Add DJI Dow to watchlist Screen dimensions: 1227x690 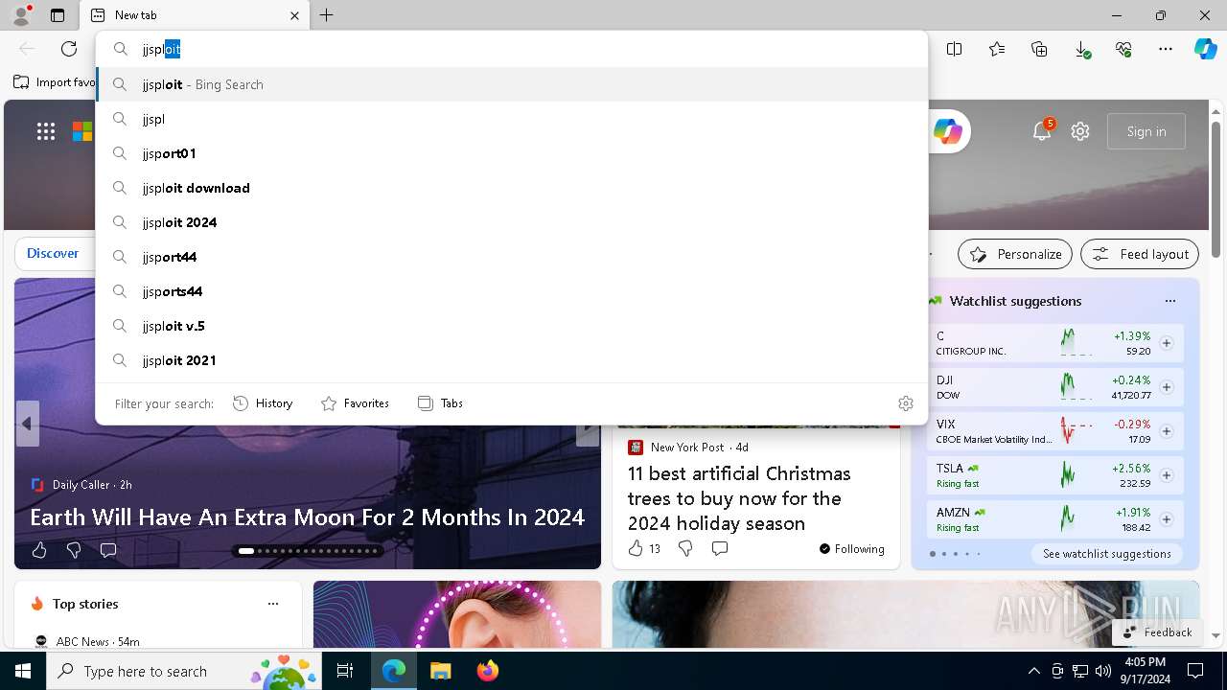pos(1167,387)
